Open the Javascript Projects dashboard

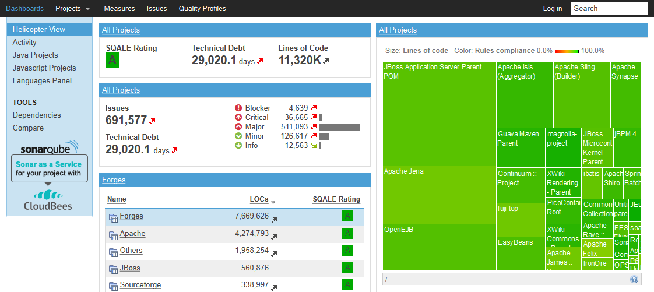click(x=44, y=68)
